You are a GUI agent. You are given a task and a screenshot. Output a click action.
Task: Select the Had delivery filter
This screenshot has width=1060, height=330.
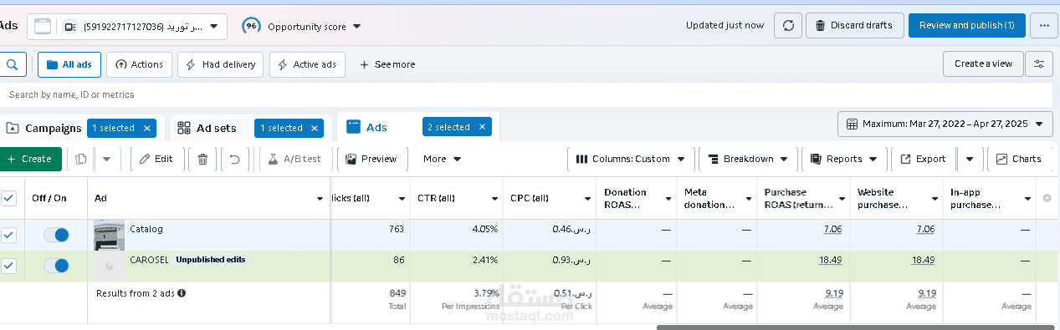(x=221, y=64)
